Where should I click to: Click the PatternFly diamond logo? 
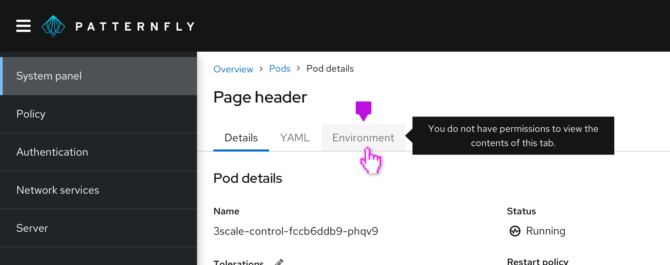[x=53, y=26]
